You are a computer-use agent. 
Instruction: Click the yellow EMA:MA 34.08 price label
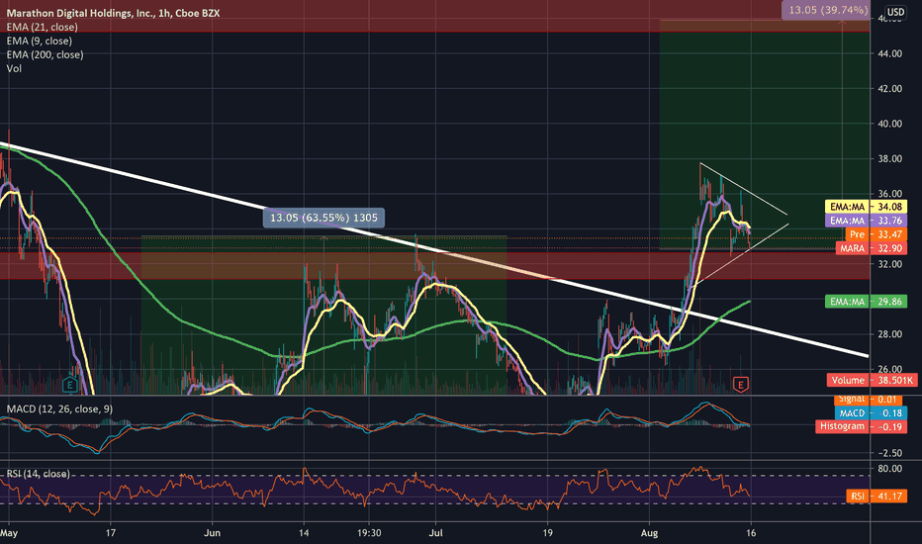pos(867,207)
